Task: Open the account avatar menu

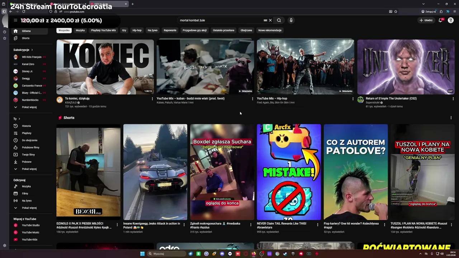Action: click(x=451, y=20)
